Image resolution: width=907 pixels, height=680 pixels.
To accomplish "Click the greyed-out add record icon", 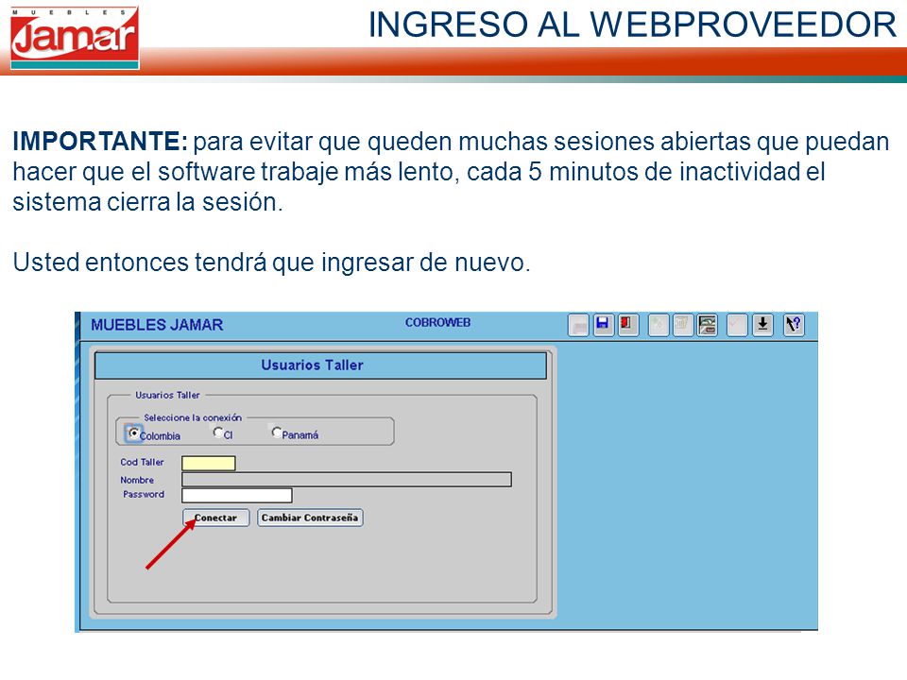I will coord(658,324).
